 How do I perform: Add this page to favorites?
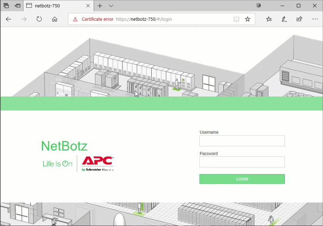coord(248,19)
